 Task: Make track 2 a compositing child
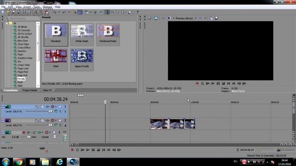(65, 125)
